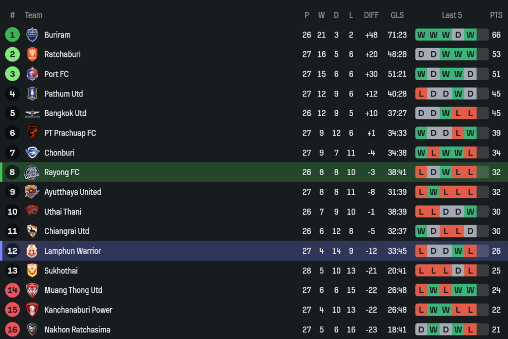Click the Kanchanaburi Power team name
This screenshot has height=339, width=508.
pyautogui.click(x=78, y=310)
